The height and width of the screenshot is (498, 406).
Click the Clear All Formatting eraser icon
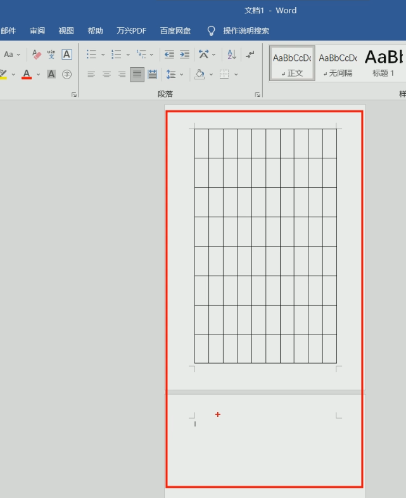(37, 54)
